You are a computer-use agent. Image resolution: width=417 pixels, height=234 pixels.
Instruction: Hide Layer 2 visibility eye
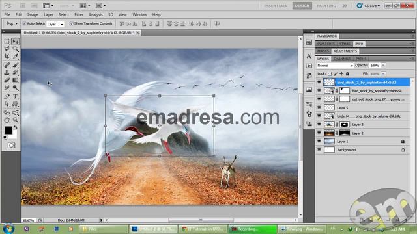coord(319,133)
